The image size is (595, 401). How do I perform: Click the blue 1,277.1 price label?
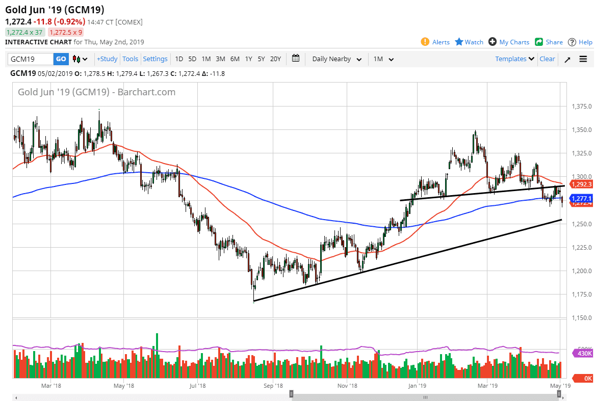(x=581, y=198)
